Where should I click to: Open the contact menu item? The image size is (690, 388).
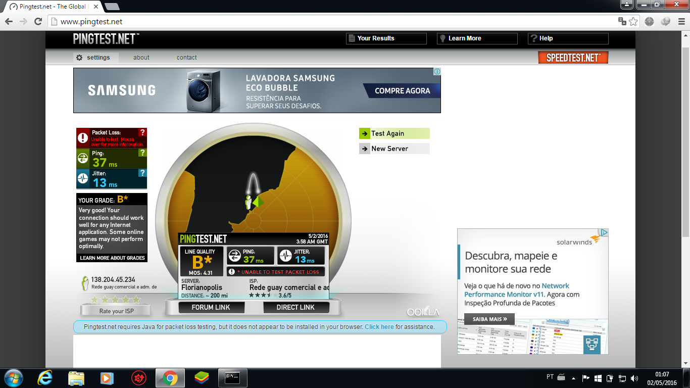pyautogui.click(x=187, y=58)
